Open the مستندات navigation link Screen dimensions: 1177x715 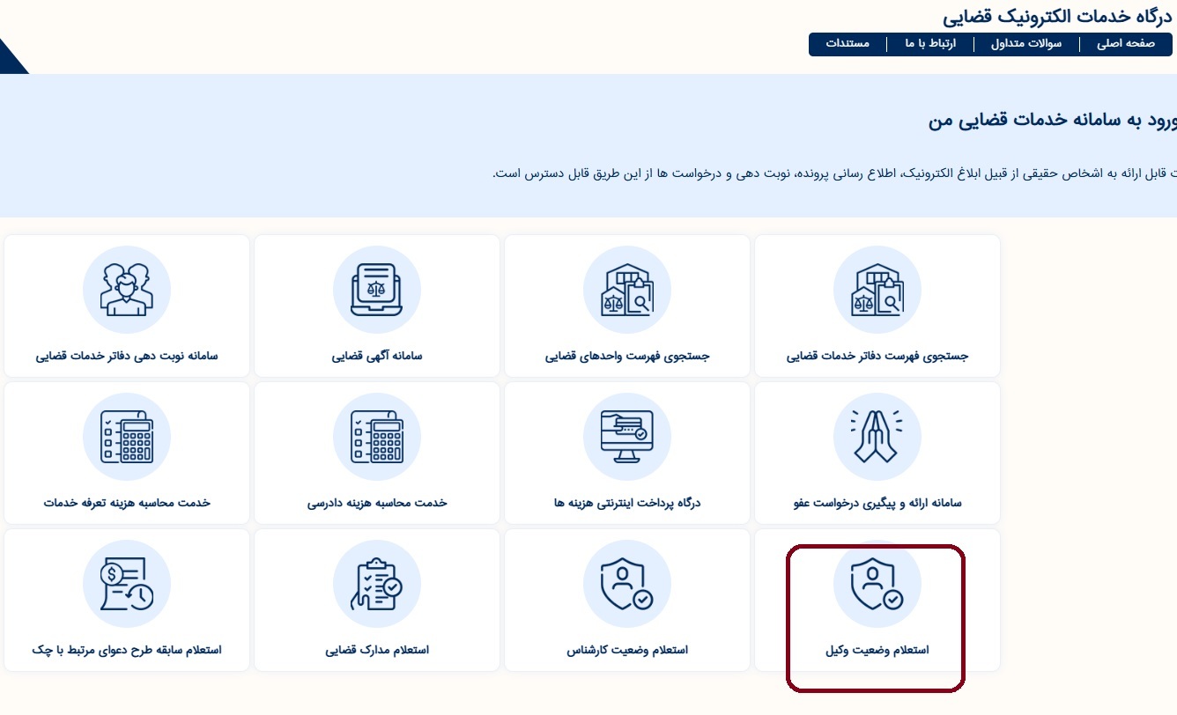tap(848, 43)
